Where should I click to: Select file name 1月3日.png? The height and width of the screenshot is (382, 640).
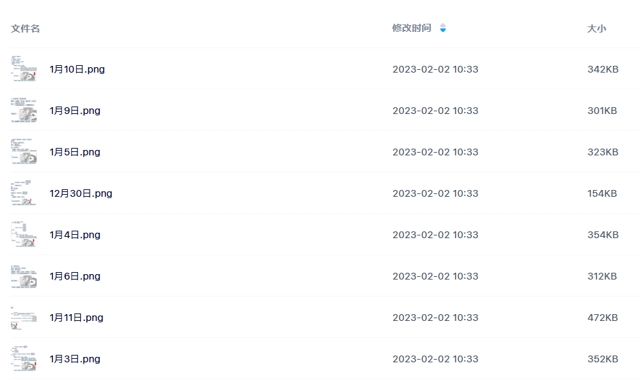click(75, 359)
